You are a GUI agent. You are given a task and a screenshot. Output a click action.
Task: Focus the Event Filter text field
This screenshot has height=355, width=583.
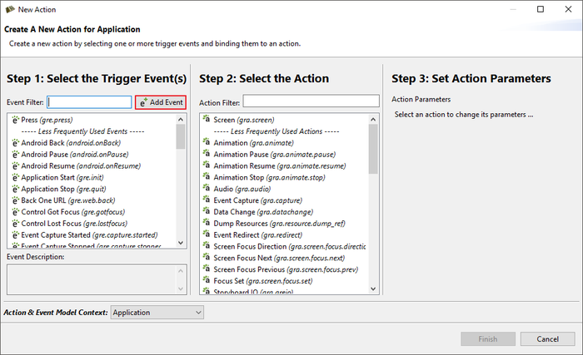coord(89,102)
